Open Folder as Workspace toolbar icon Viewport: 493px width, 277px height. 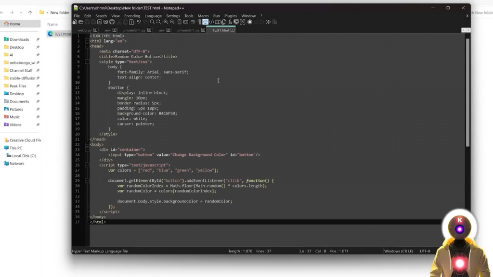236,22
